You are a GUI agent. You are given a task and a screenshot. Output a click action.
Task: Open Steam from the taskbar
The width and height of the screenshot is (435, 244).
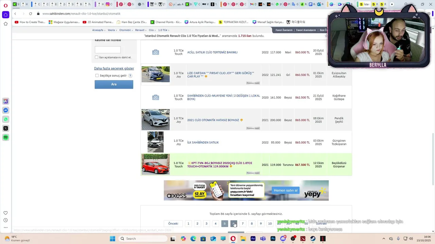tap(313, 239)
